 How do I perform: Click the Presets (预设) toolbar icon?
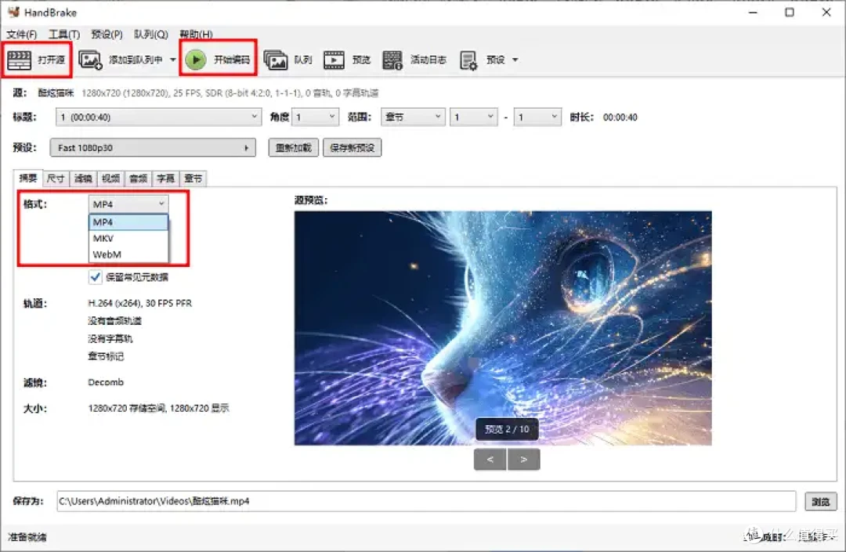[x=468, y=60]
